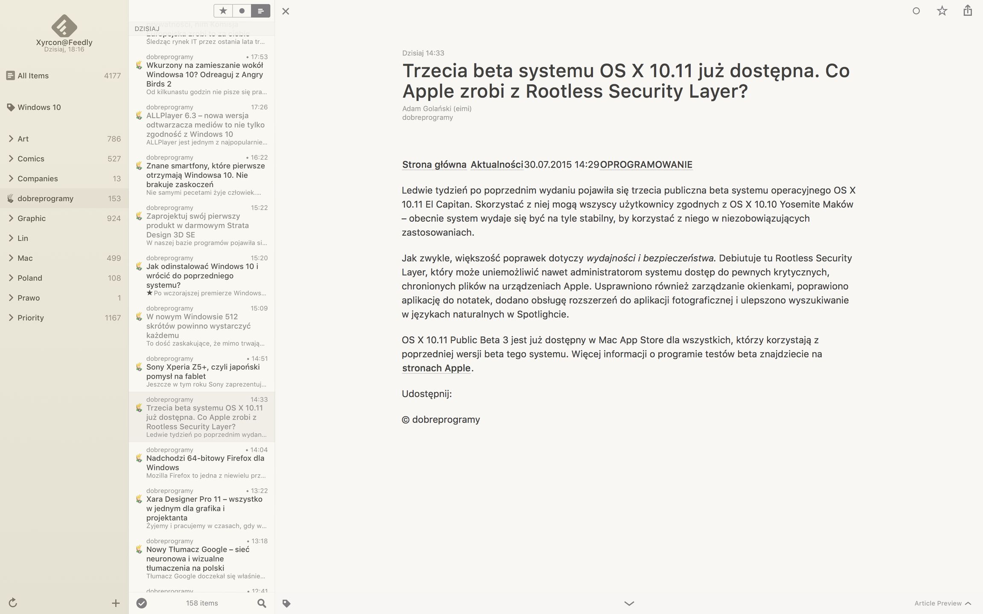The height and width of the screenshot is (614, 983).
Task: Show only starred items filter
Action: (x=223, y=11)
